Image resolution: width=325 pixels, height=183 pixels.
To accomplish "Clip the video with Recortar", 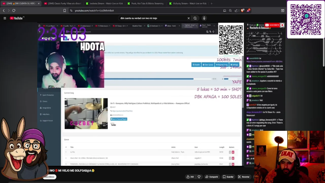I will pyautogui.click(x=243, y=177).
